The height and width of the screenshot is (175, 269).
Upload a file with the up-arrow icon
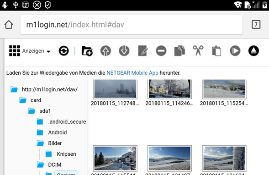pyautogui.click(x=105, y=51)
